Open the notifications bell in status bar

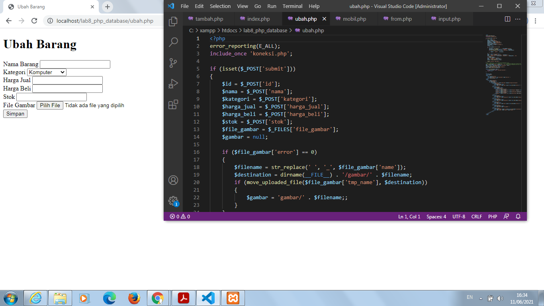tap(518, 216)
